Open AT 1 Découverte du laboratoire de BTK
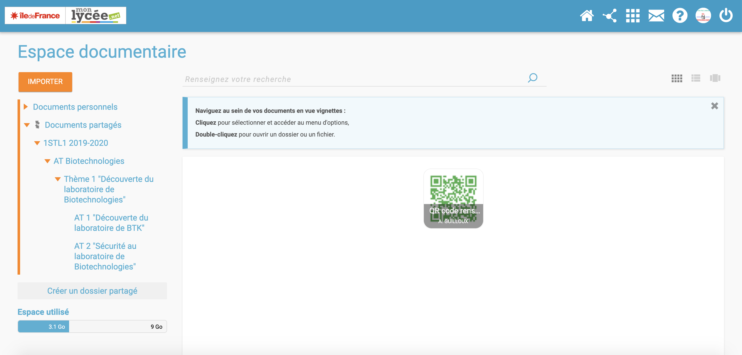The image size is (742, 355). (x=111, y=223)
